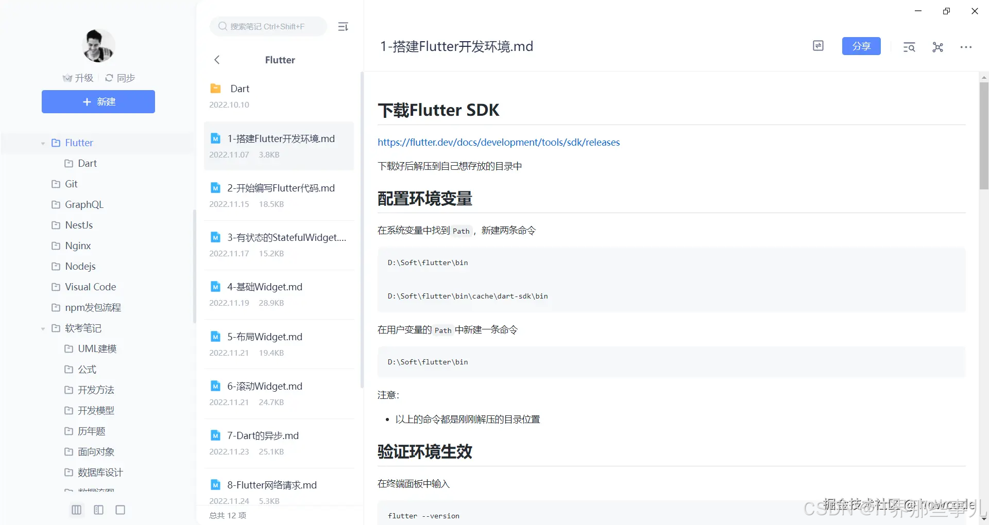Image resolution: width=989 pixels, height=525 pixels.
Task: Click the user avatar picture
Action: [98, 46]
